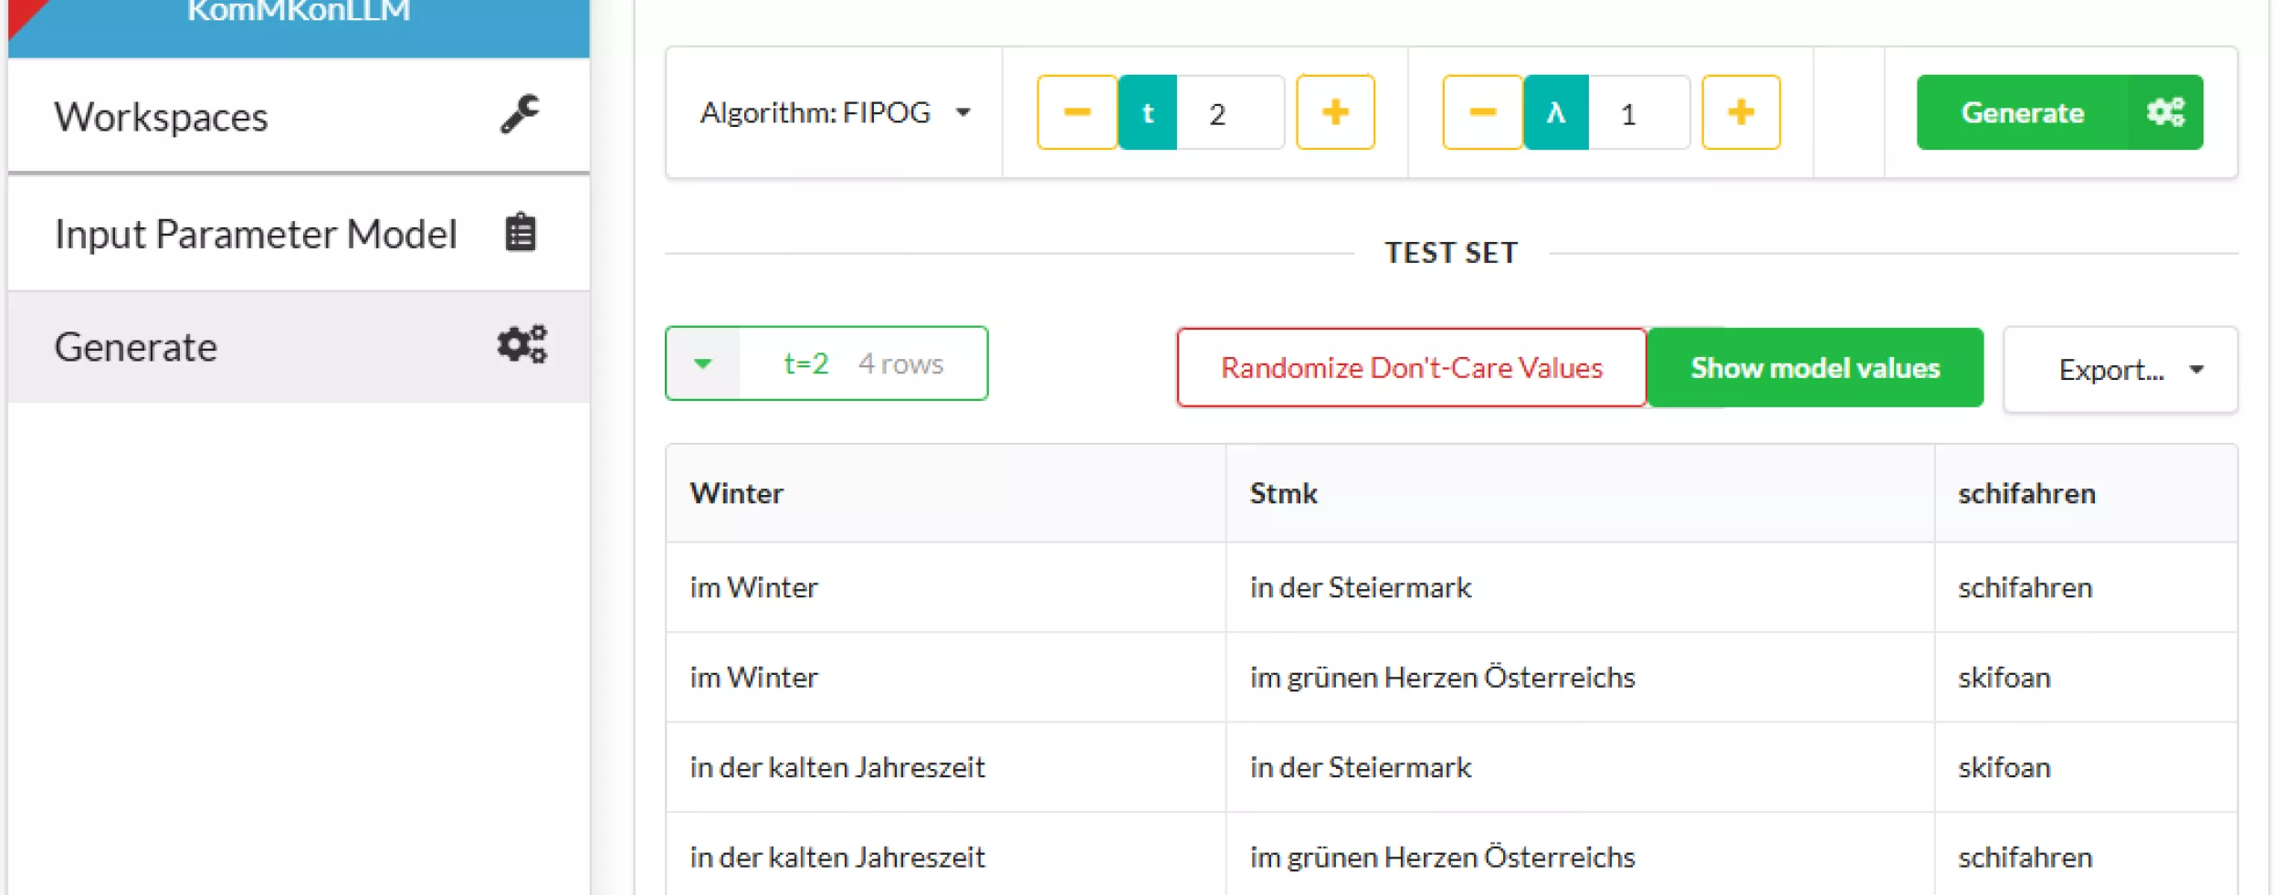Toggle the teal t strength button
Image resolution: width=2283 pixels, height=895 pixels.
click(1148, 112)
